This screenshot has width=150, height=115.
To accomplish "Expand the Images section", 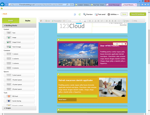I will pyautogui.click(x=19, y=108).
